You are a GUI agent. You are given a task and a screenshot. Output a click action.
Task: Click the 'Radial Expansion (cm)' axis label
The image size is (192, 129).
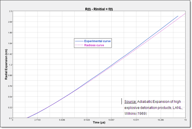point(6,64)
